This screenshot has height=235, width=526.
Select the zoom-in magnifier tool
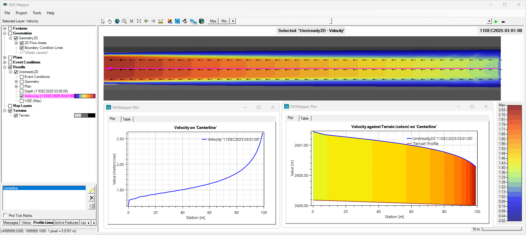click(124, 21)
